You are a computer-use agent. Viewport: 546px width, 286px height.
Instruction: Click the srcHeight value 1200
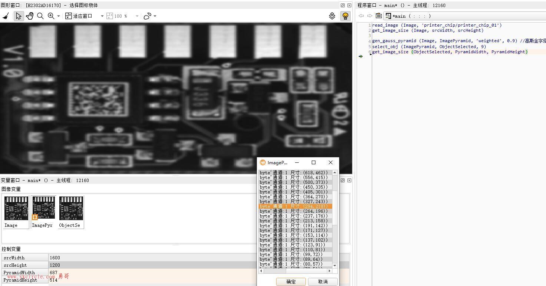pyautogui.click(x=55, y=265)
